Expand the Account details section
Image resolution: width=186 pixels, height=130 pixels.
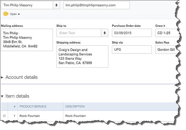[x=2, y=77]
